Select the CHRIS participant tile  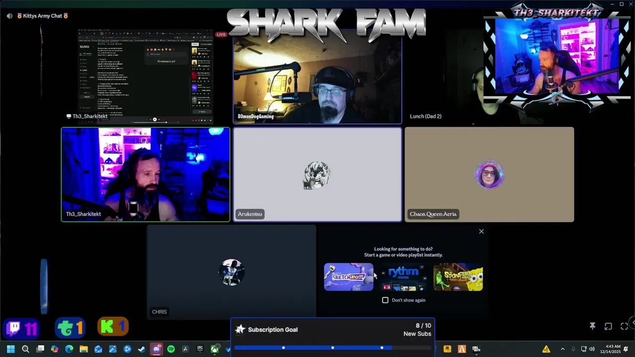click(232, 272)
